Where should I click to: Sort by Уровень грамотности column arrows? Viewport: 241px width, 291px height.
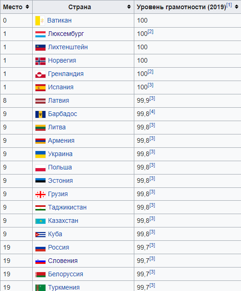point(236,7)
